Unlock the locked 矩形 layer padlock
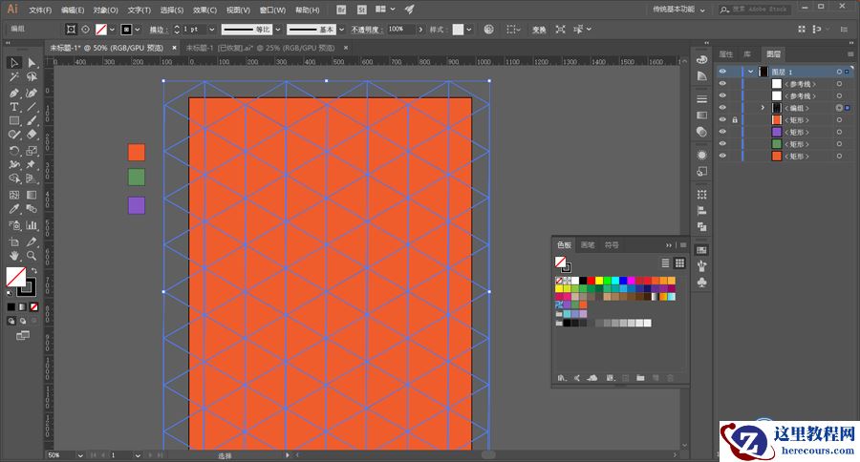The image size is (860, 462). (x=735, y=120)
